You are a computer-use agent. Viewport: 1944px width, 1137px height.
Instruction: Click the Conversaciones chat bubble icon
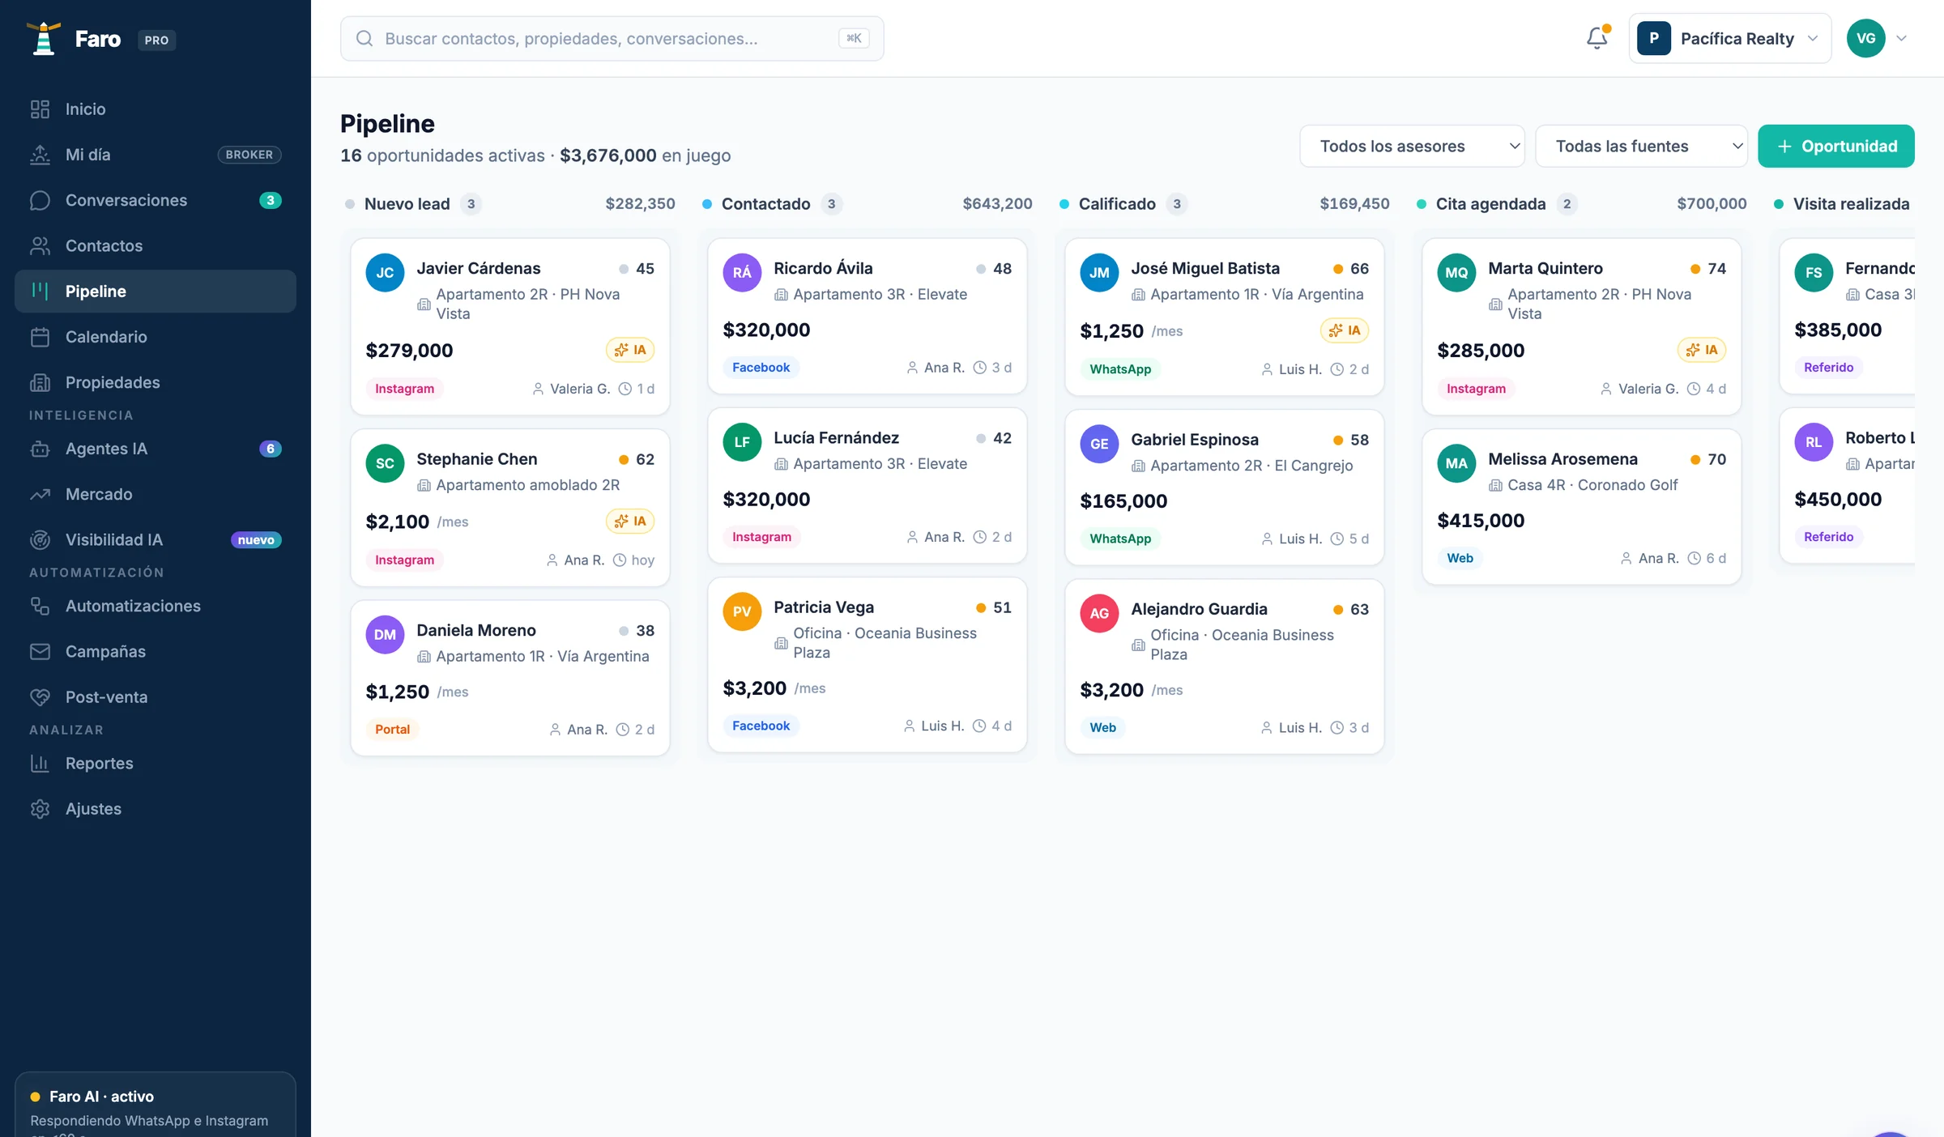point(40,200)
